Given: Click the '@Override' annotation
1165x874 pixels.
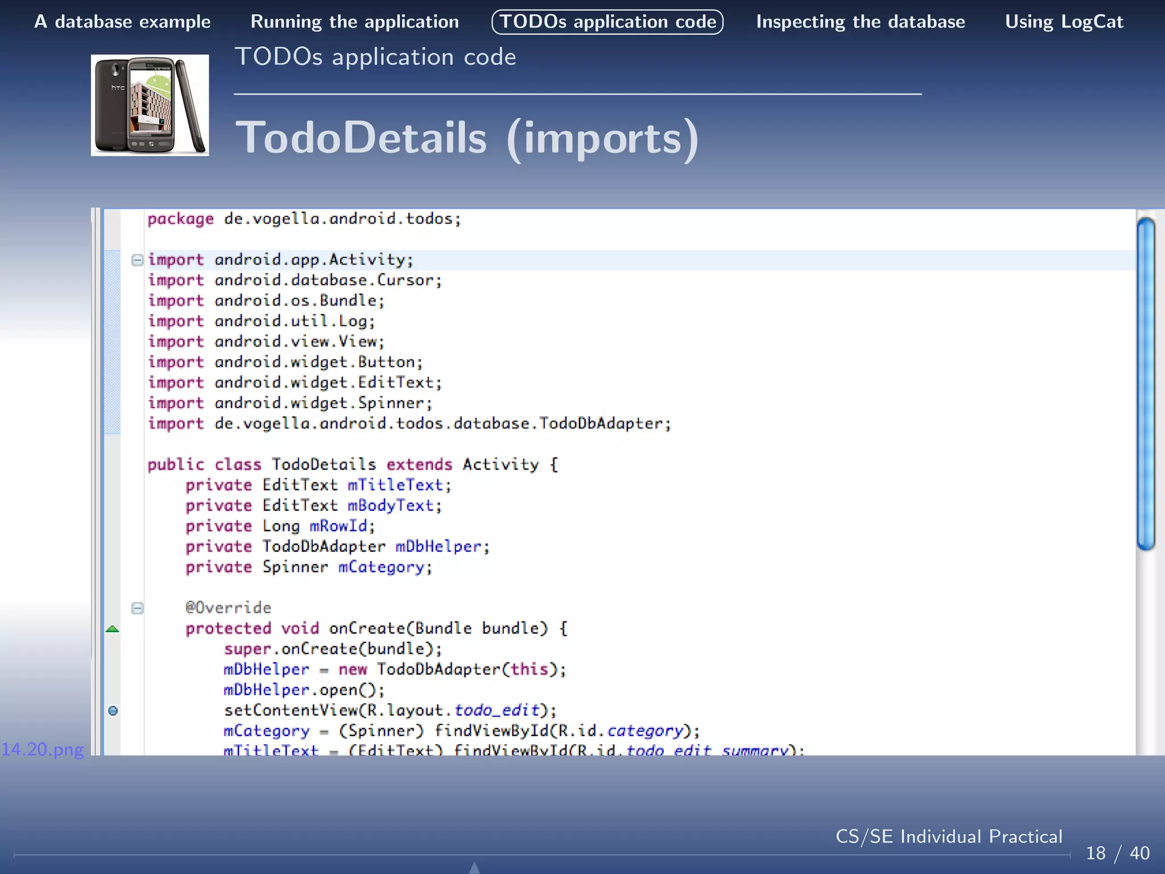Looking at the screenshot, I should tap(228, 608).
